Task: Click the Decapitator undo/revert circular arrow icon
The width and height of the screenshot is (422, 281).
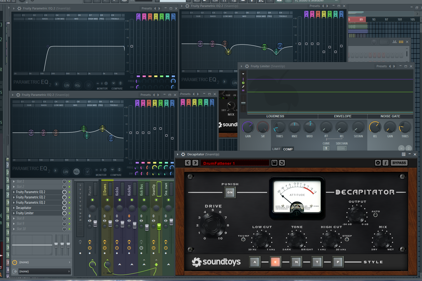Action: click(282, 163)
